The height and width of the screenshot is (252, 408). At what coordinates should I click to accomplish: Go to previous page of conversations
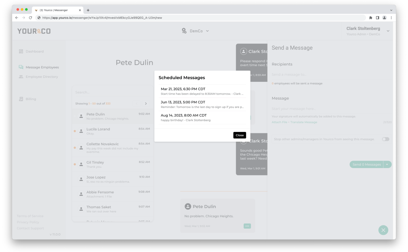tap(137, 104)
